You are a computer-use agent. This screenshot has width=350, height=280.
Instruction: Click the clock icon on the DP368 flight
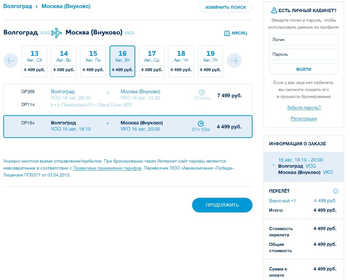pyautogui.click(x=202, y=92)
